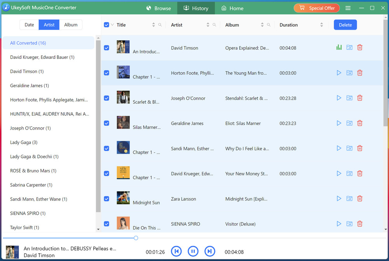
Task: Delete the Midnight Sun track
Action: [360, 198]
